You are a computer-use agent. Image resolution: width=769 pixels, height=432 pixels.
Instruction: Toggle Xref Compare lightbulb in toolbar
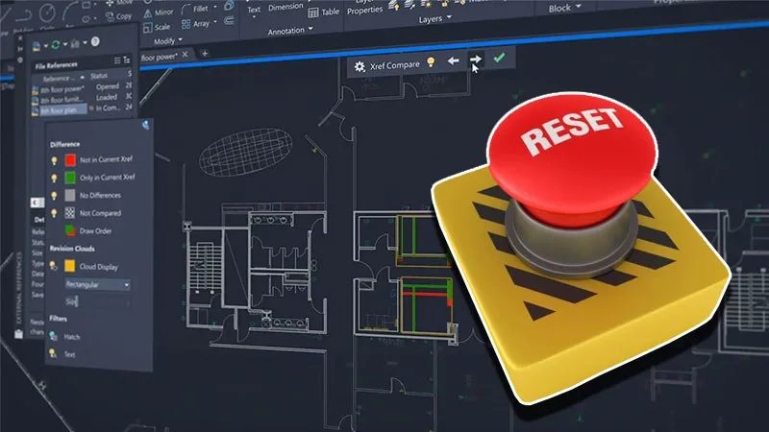(431, 61)
